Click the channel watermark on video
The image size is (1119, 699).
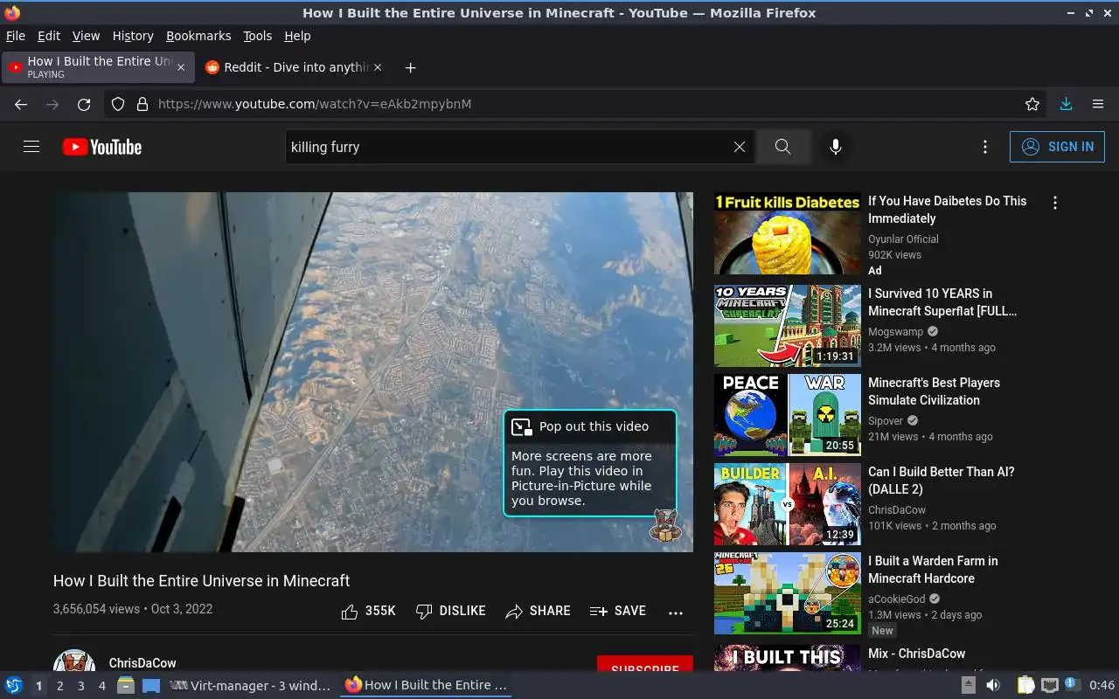pos(665,526)
